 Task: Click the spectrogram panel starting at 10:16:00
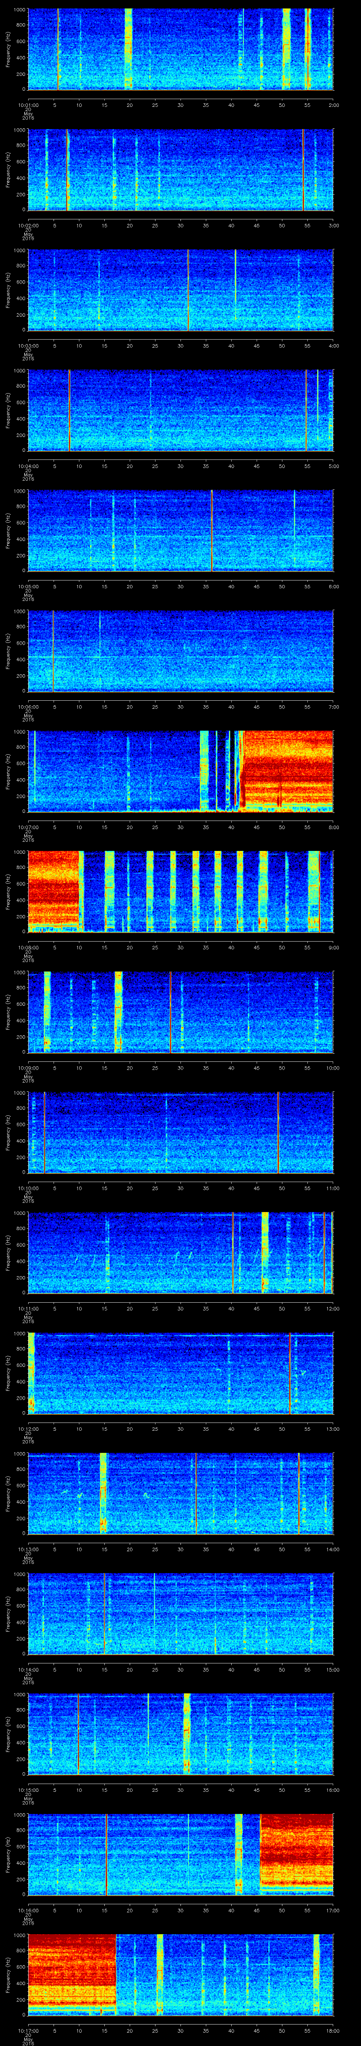coord(180,1855)
